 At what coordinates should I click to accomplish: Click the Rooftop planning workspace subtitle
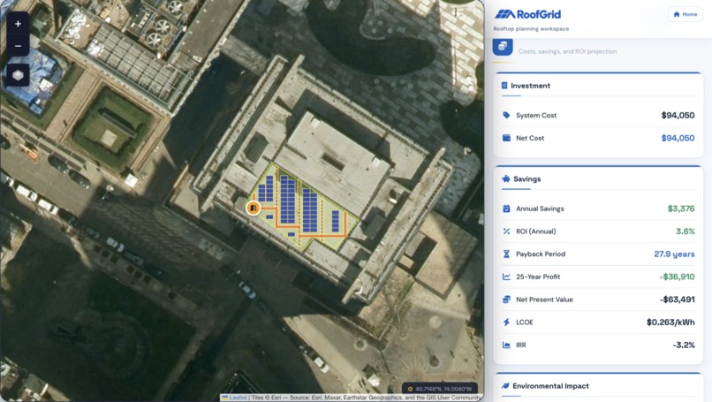click(531, 28)
